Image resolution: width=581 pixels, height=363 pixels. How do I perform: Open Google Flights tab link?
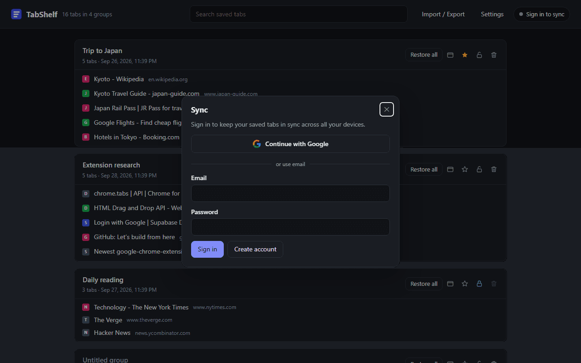(138, 123)
